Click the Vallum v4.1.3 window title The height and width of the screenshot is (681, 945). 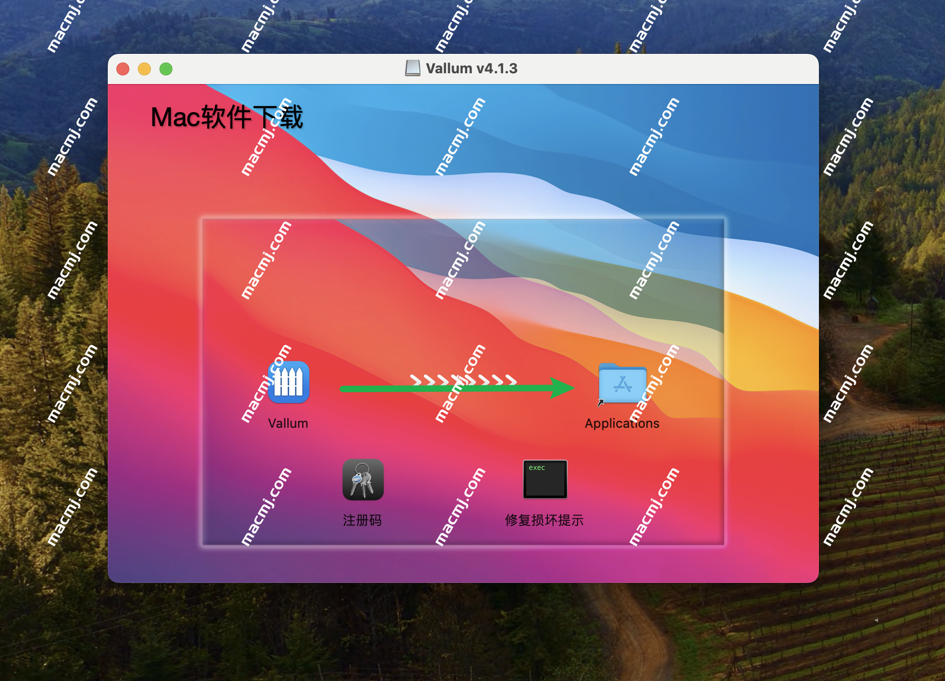point(471,68)
